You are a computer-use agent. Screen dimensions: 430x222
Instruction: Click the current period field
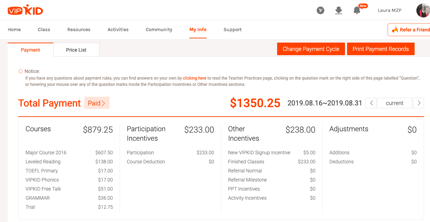tap(395, 103)
